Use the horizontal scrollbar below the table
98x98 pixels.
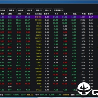[32, 92]
